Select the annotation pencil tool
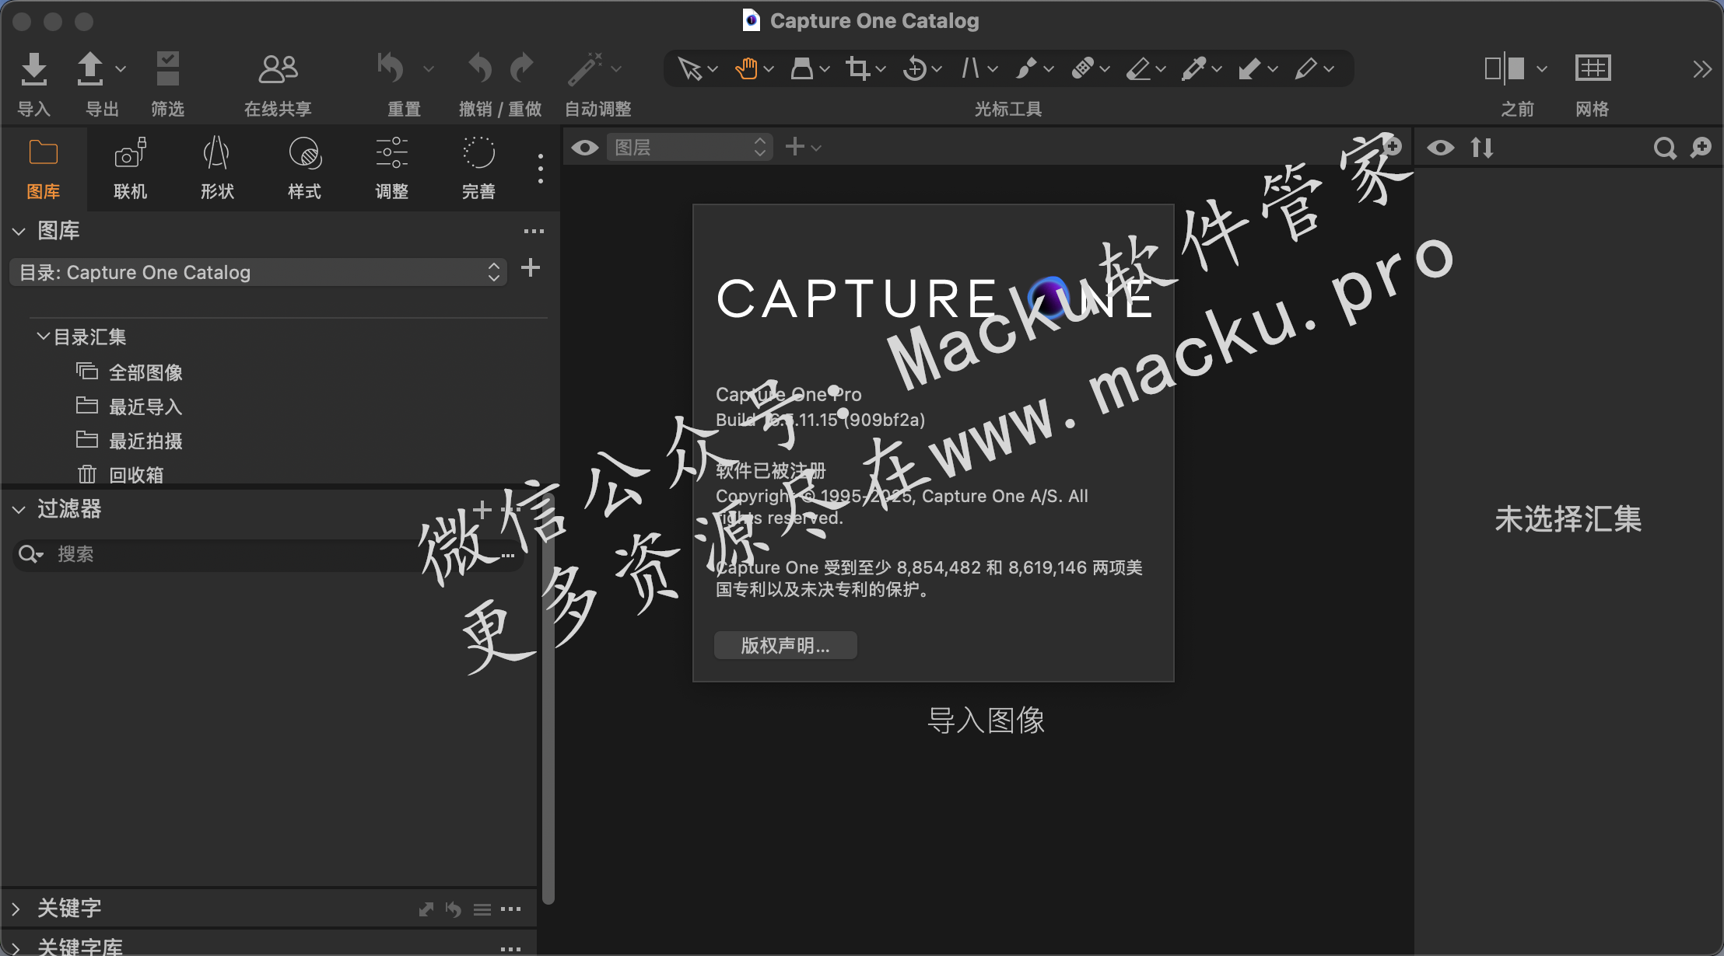The height and width of the screenshot is (956, 1724). point(1306,68)
